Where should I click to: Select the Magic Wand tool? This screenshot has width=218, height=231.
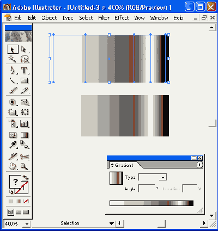(13, 59)
